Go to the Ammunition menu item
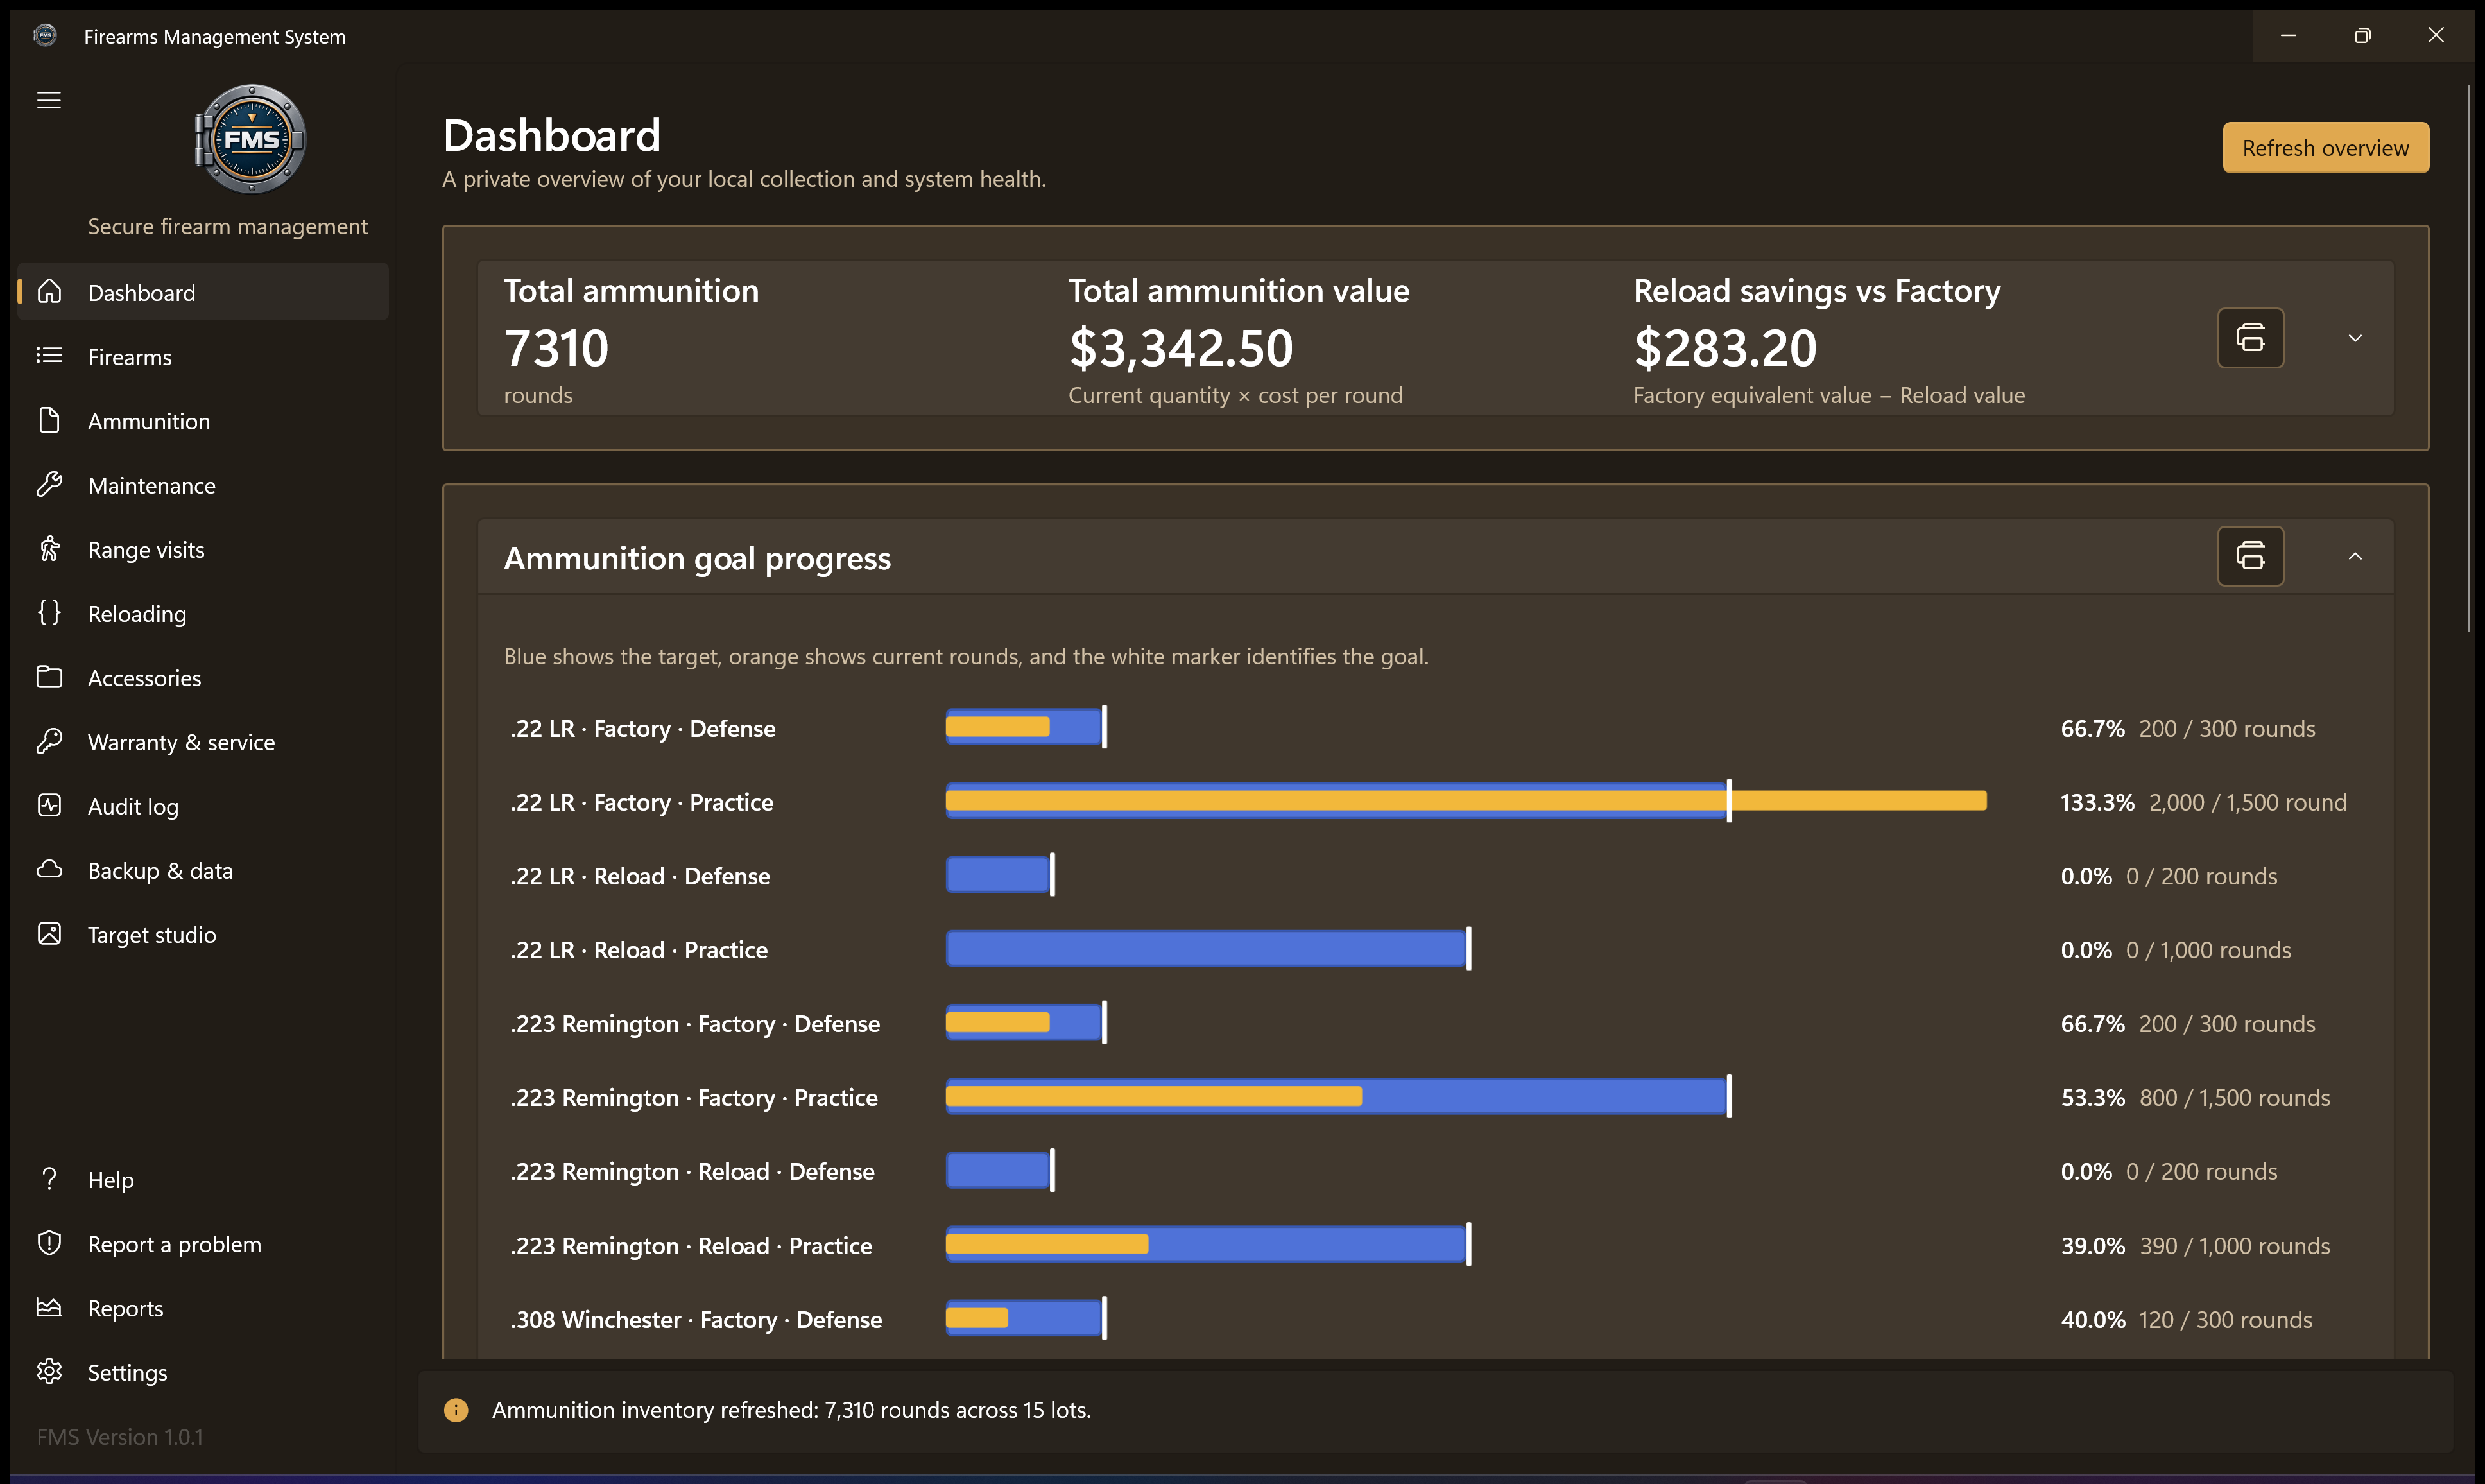This screenshot has width=2485, height=1484. [203, 421]
